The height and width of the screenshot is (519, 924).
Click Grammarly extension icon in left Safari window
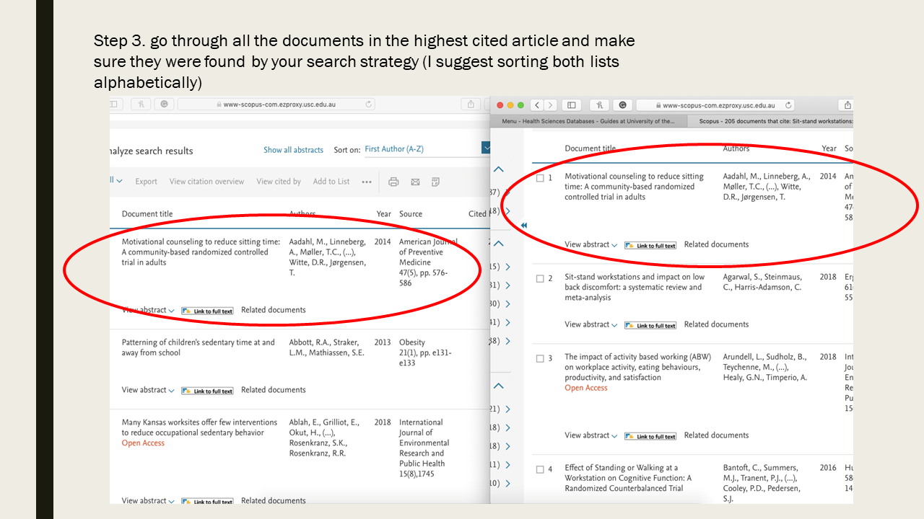point(164,104)
